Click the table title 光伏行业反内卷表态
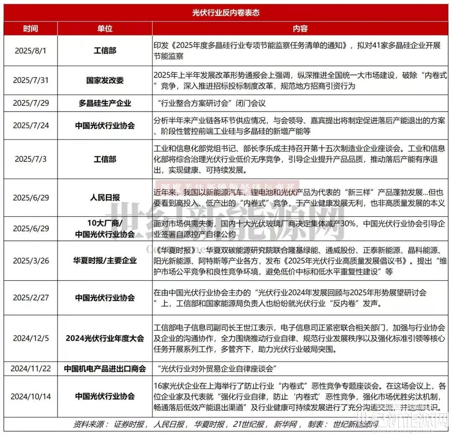Viewport: 452px width, 435px height. tap(226, 13)
